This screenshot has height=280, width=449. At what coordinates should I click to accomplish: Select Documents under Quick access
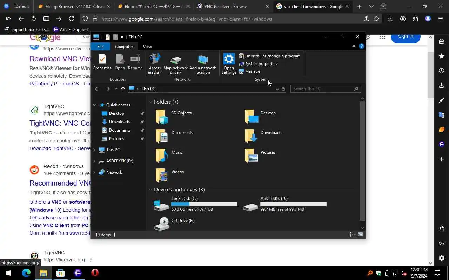pos(120,130)
